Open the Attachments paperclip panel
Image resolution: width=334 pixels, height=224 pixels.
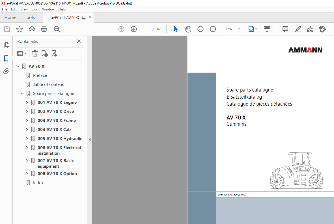(x=6, y=71)
